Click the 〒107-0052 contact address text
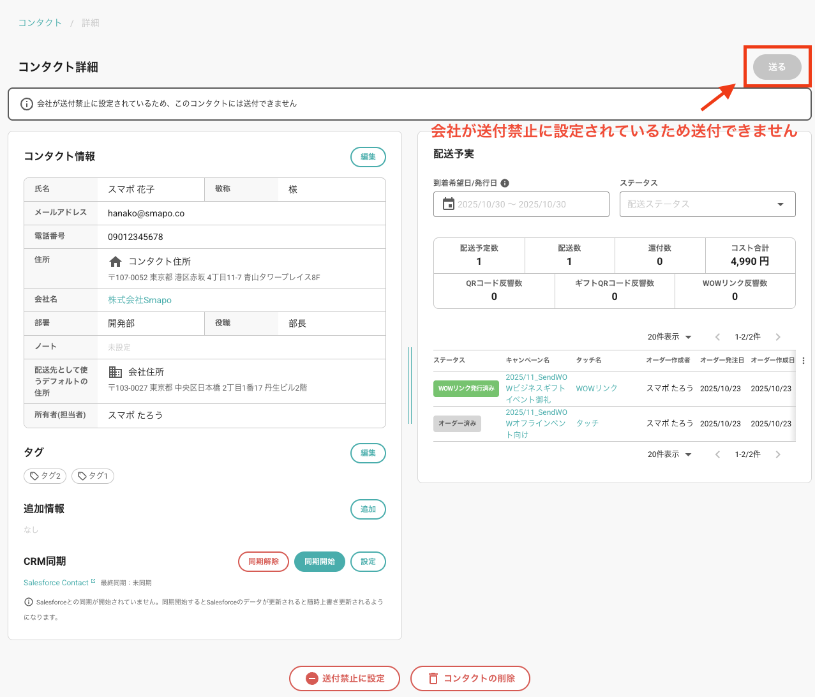The image size is (815, 697). tap(214, 278)
